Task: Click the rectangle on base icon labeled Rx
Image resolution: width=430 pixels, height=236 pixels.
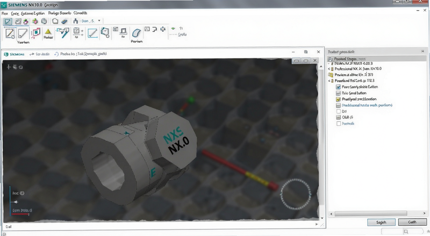Action: pyautogui.click(x=124, y=31)
